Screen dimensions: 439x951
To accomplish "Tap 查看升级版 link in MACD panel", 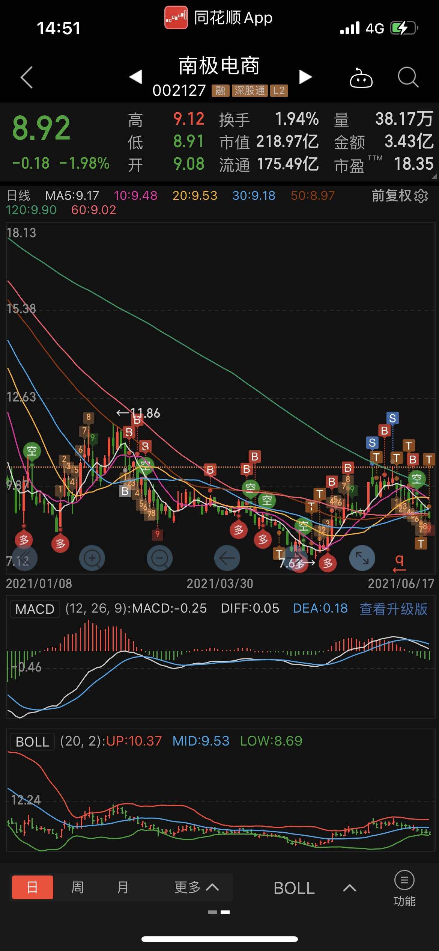I will point(393,608).
